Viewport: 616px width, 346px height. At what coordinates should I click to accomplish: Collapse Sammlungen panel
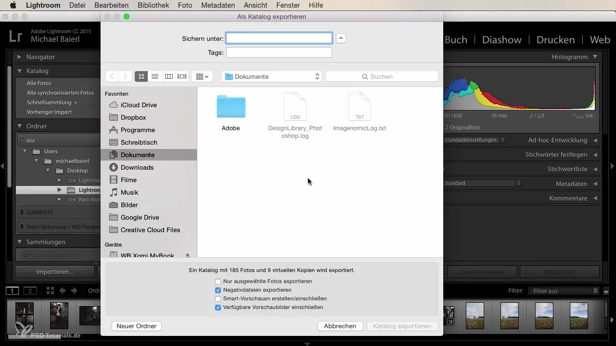point(19,242)
